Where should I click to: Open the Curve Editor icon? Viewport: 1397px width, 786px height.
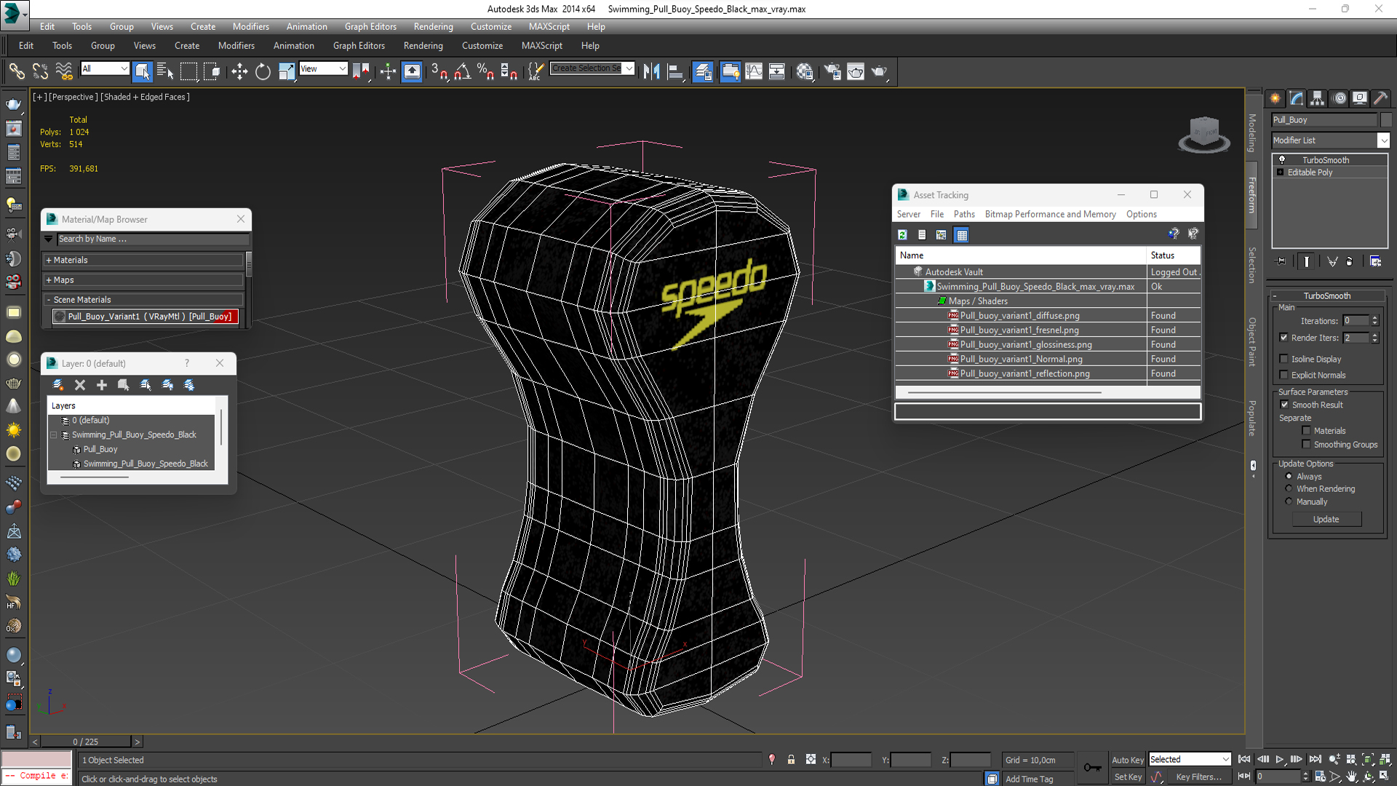pos(754,71)
